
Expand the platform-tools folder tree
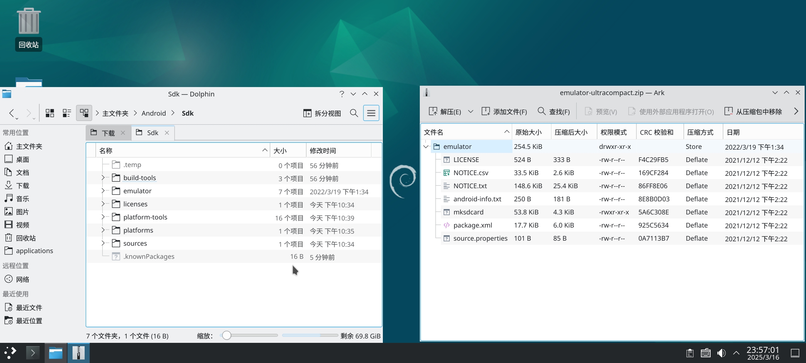pyautogui.click(x=103, y=217)
